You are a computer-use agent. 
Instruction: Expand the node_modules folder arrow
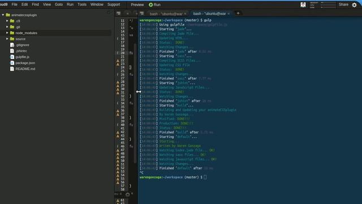point(7,33)
